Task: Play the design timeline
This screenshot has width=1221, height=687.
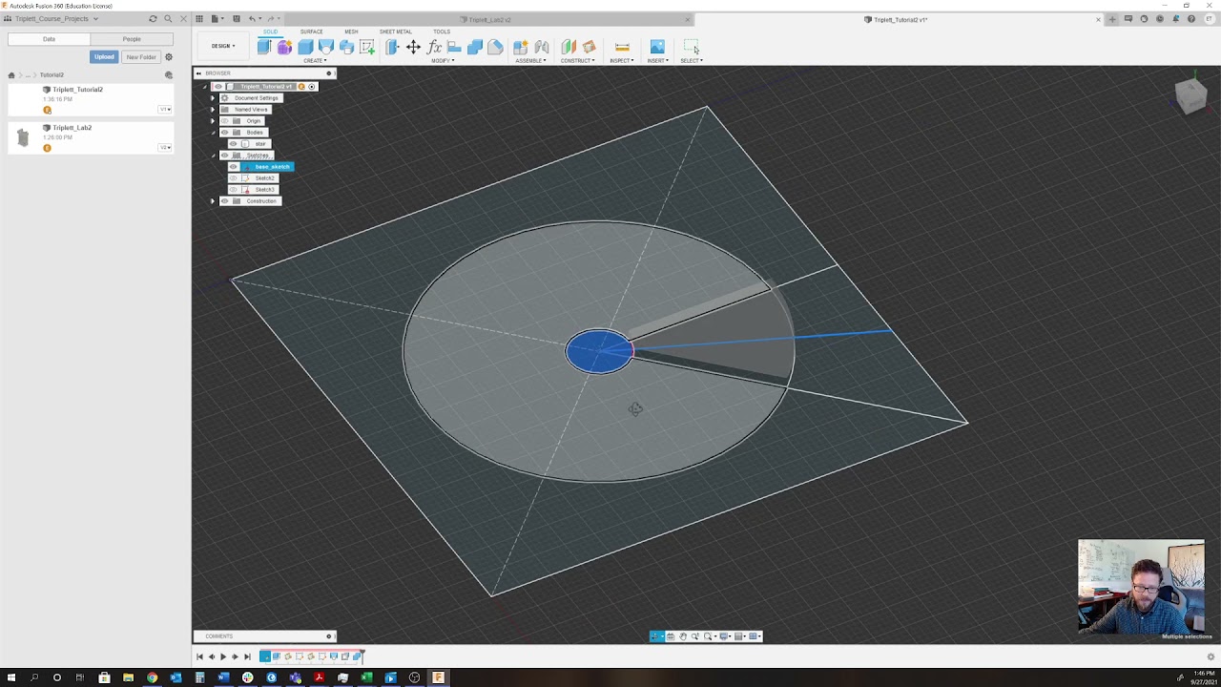Action: click(x=223, y=656)
